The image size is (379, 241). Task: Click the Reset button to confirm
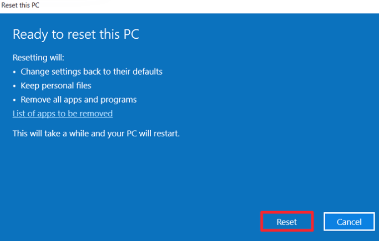pos(287,222)
